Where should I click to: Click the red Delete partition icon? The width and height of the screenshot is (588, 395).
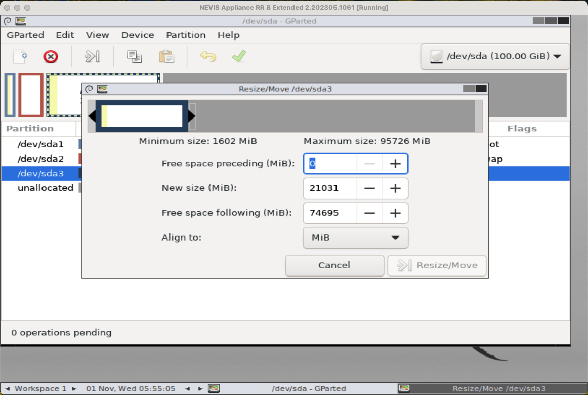51,56
